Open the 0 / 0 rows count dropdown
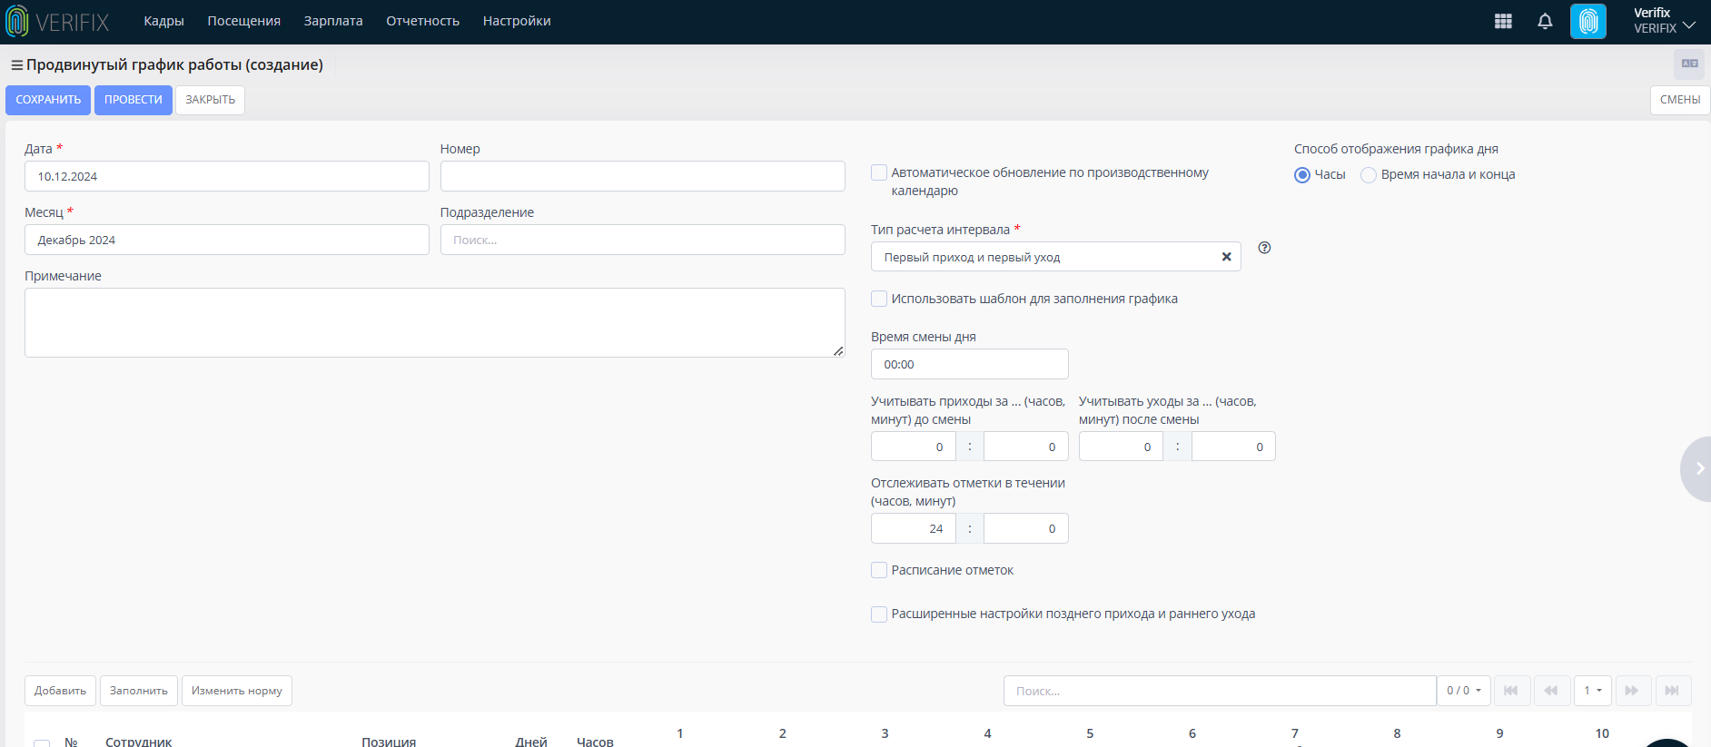1711x747 pixels. click(1464, 691)
